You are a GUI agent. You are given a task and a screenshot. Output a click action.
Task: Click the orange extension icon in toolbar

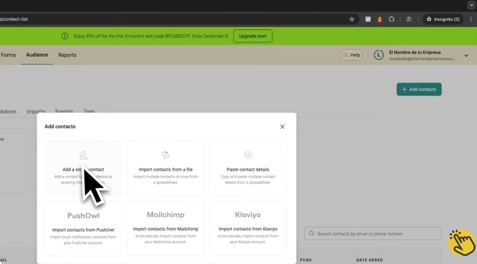point(379,19)
